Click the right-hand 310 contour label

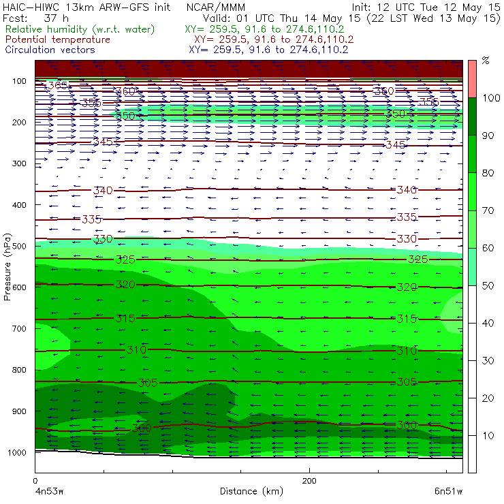click(x=407, y=351)
